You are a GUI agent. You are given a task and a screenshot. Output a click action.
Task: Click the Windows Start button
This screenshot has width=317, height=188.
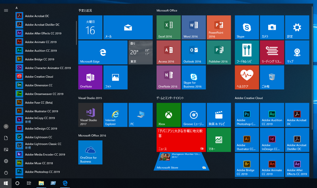click(6, 183)
